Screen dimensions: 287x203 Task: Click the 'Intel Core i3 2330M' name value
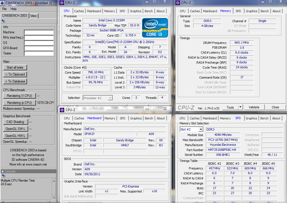pos(112,20)
